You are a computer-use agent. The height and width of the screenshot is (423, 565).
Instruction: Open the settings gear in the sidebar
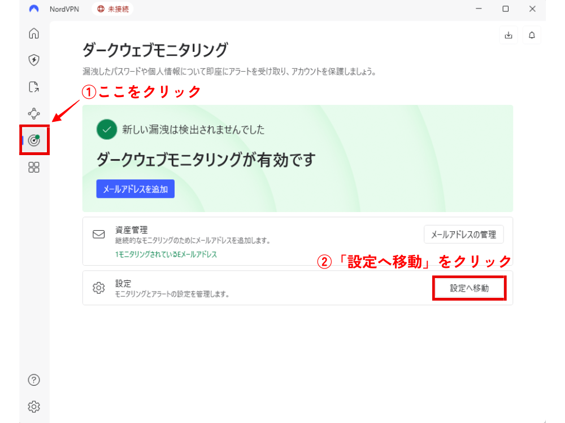(x=34, y=406)
